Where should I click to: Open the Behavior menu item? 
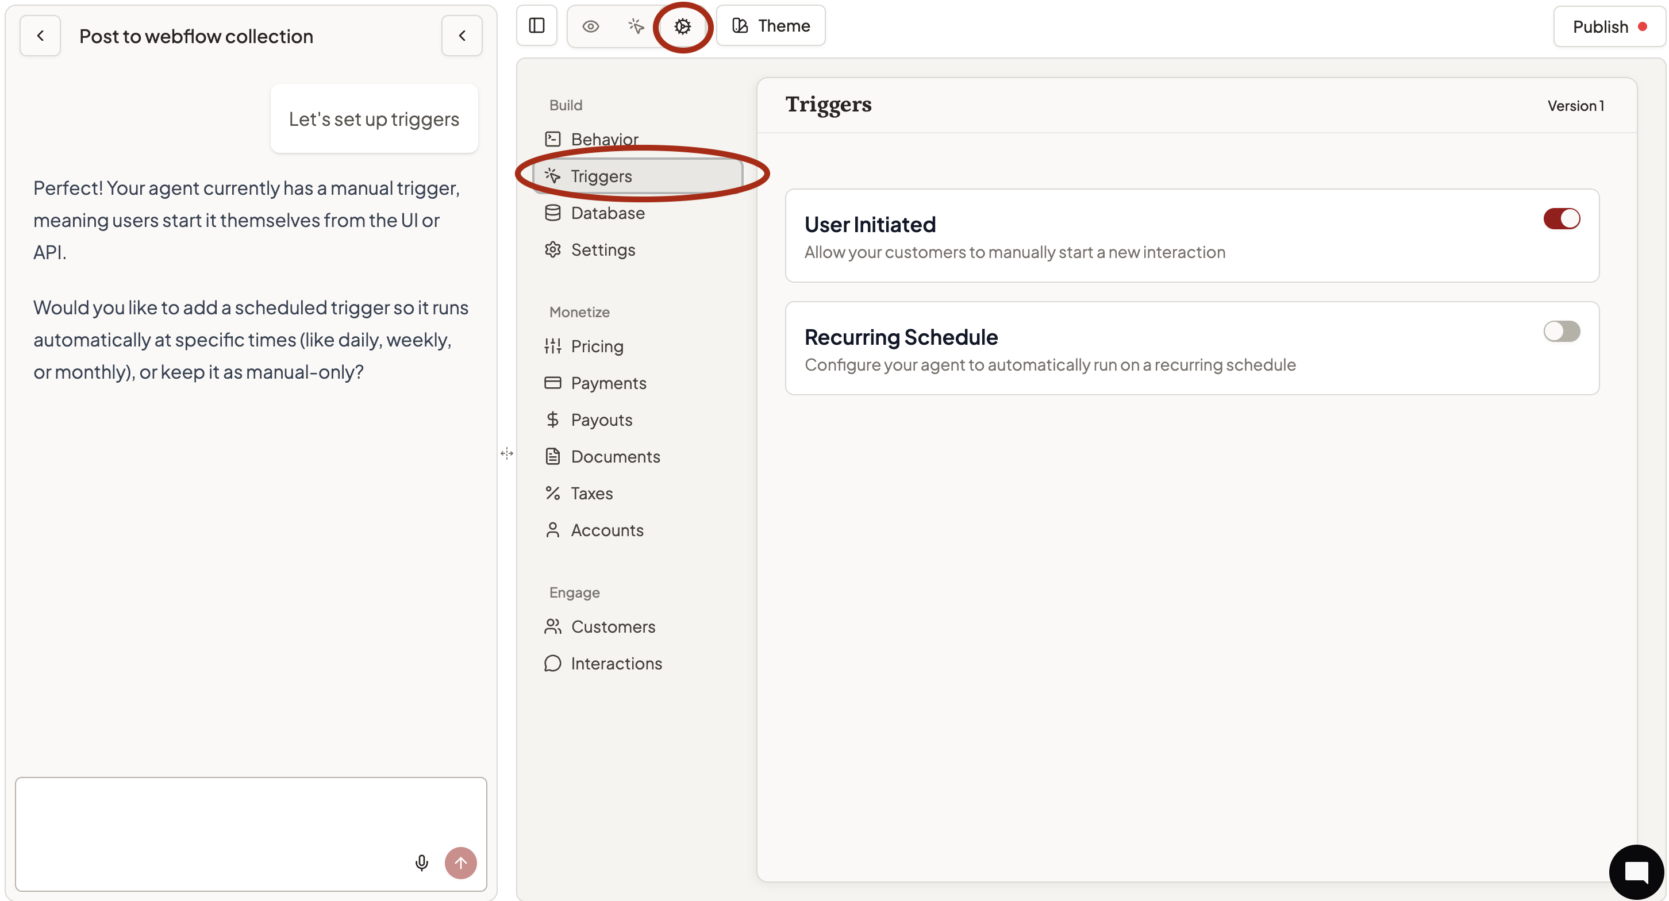[x=604, y=139]
